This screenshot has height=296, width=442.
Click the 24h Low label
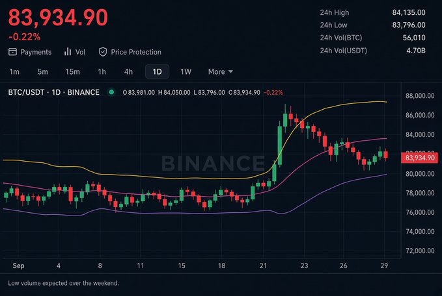[x=333, y=25]
